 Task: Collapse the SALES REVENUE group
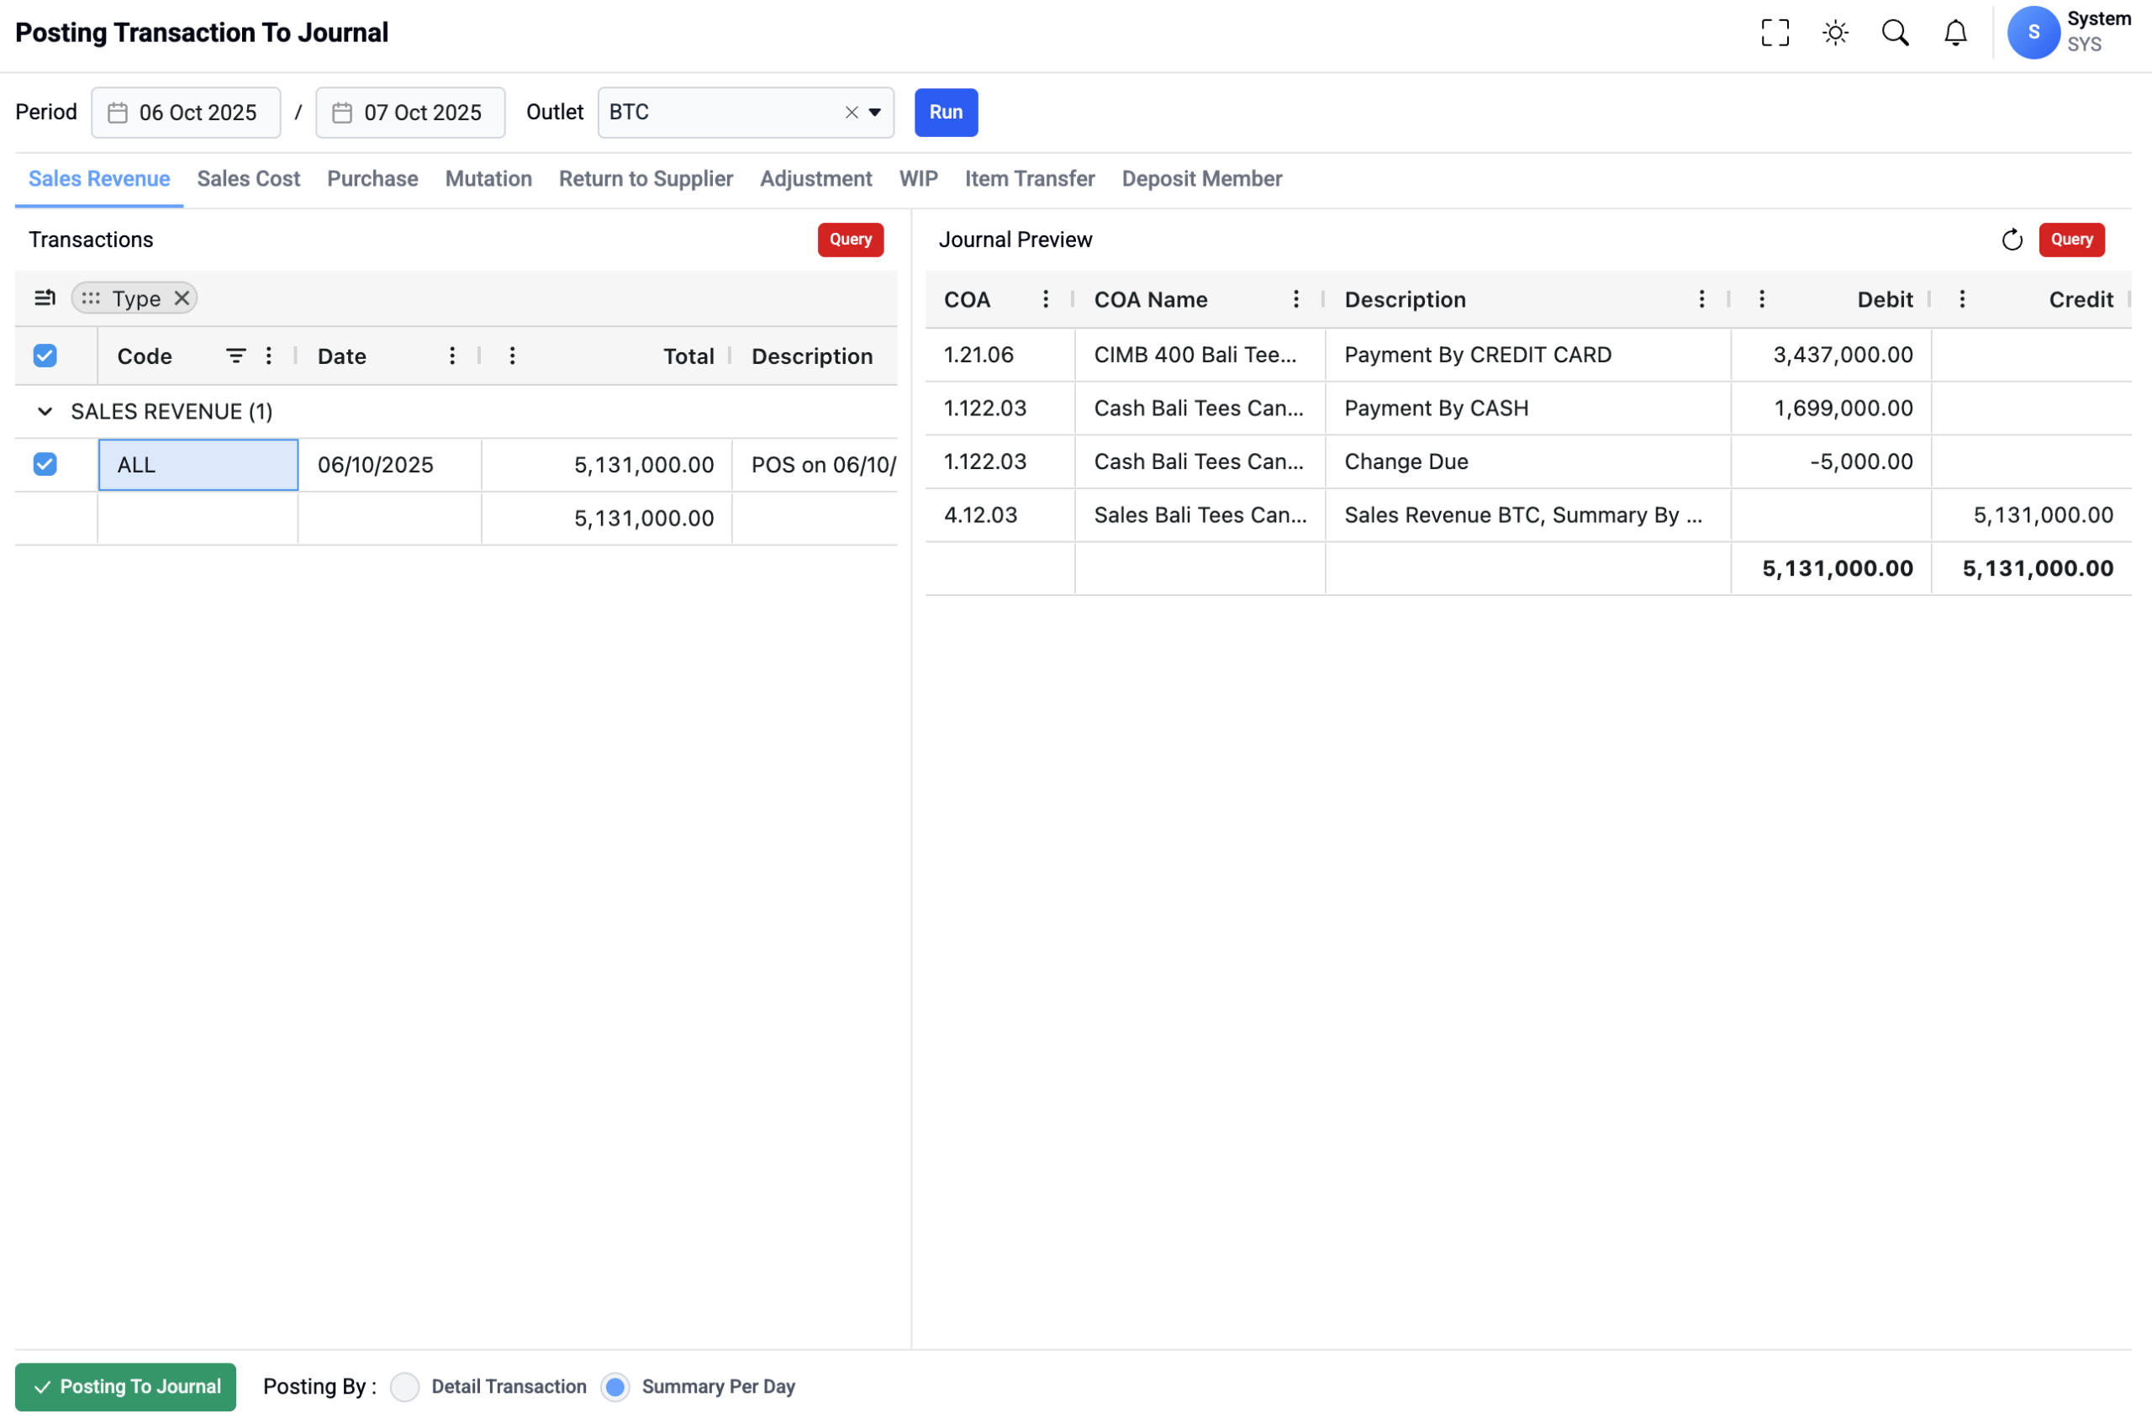(x=45, y=411)
